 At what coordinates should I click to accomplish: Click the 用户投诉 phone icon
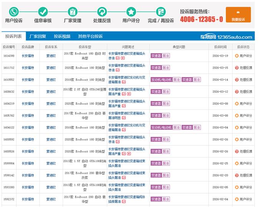pyautogui.click(x=14, y=12)
